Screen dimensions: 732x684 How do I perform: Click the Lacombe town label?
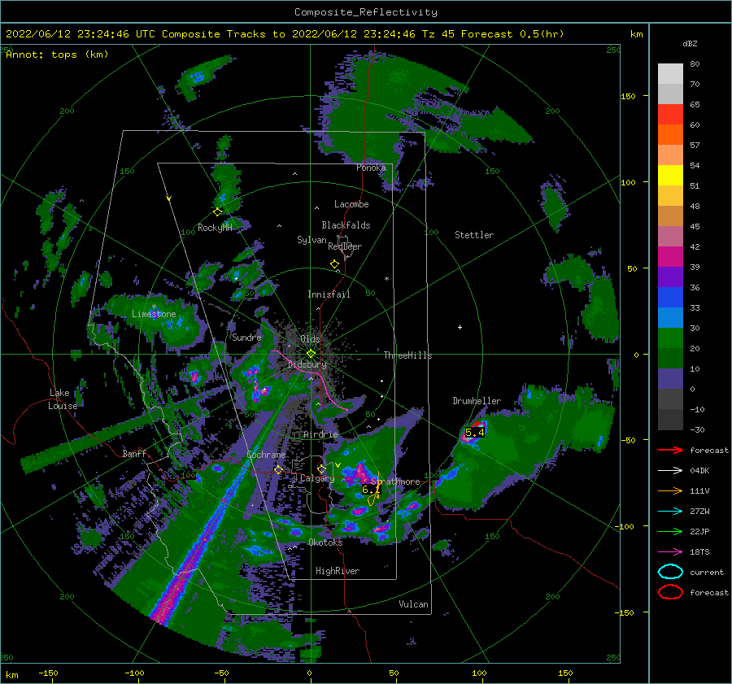pyautogui.click(x=351, y=204)
